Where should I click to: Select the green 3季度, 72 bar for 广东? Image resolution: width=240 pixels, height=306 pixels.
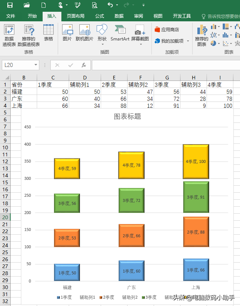[x=132, y=200]
